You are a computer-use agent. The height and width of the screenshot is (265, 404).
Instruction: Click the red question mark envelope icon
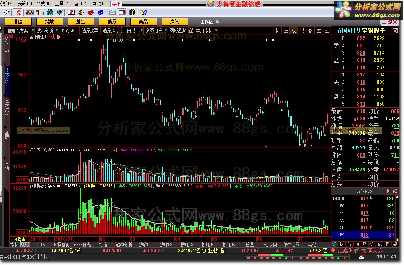[x=71, y=12]
